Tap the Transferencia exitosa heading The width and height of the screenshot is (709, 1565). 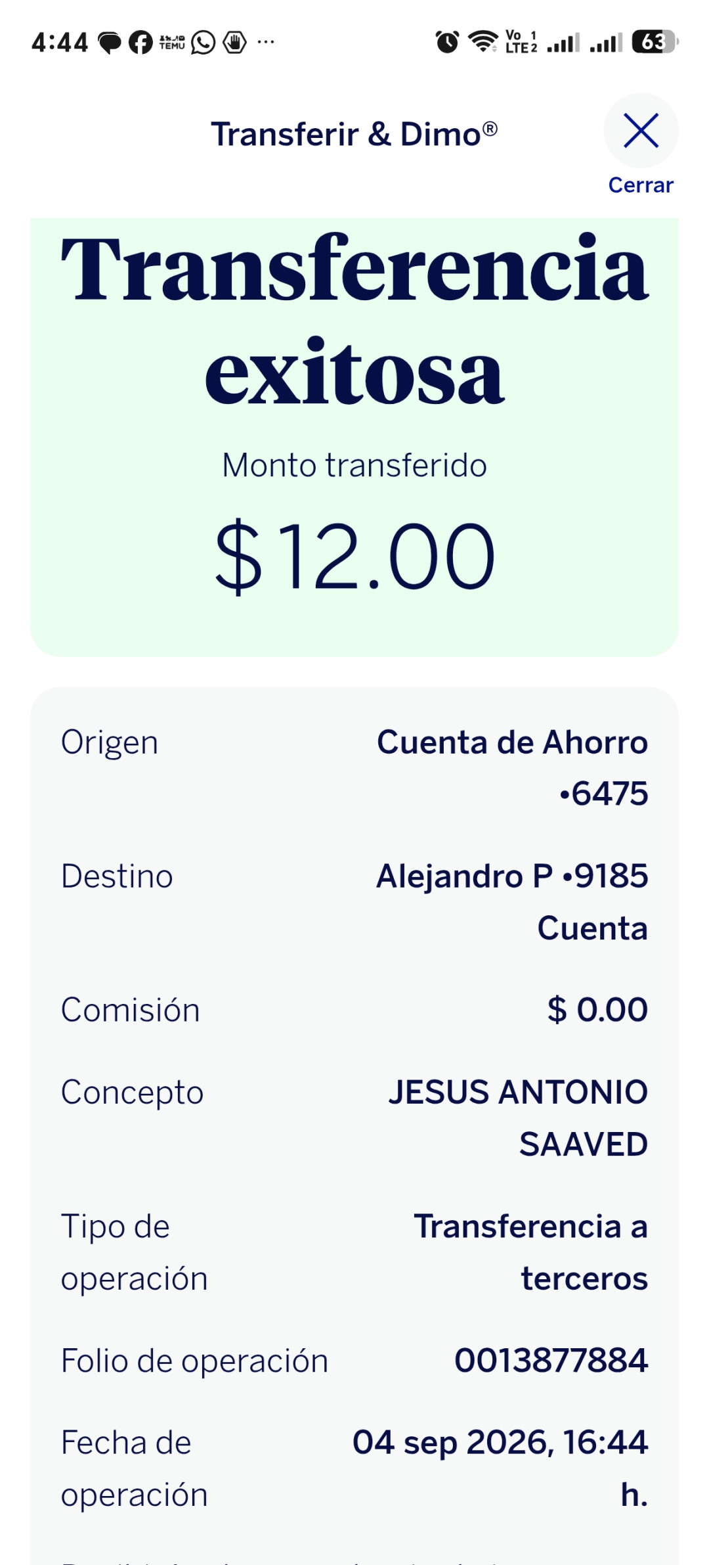[x=354, y=319]
